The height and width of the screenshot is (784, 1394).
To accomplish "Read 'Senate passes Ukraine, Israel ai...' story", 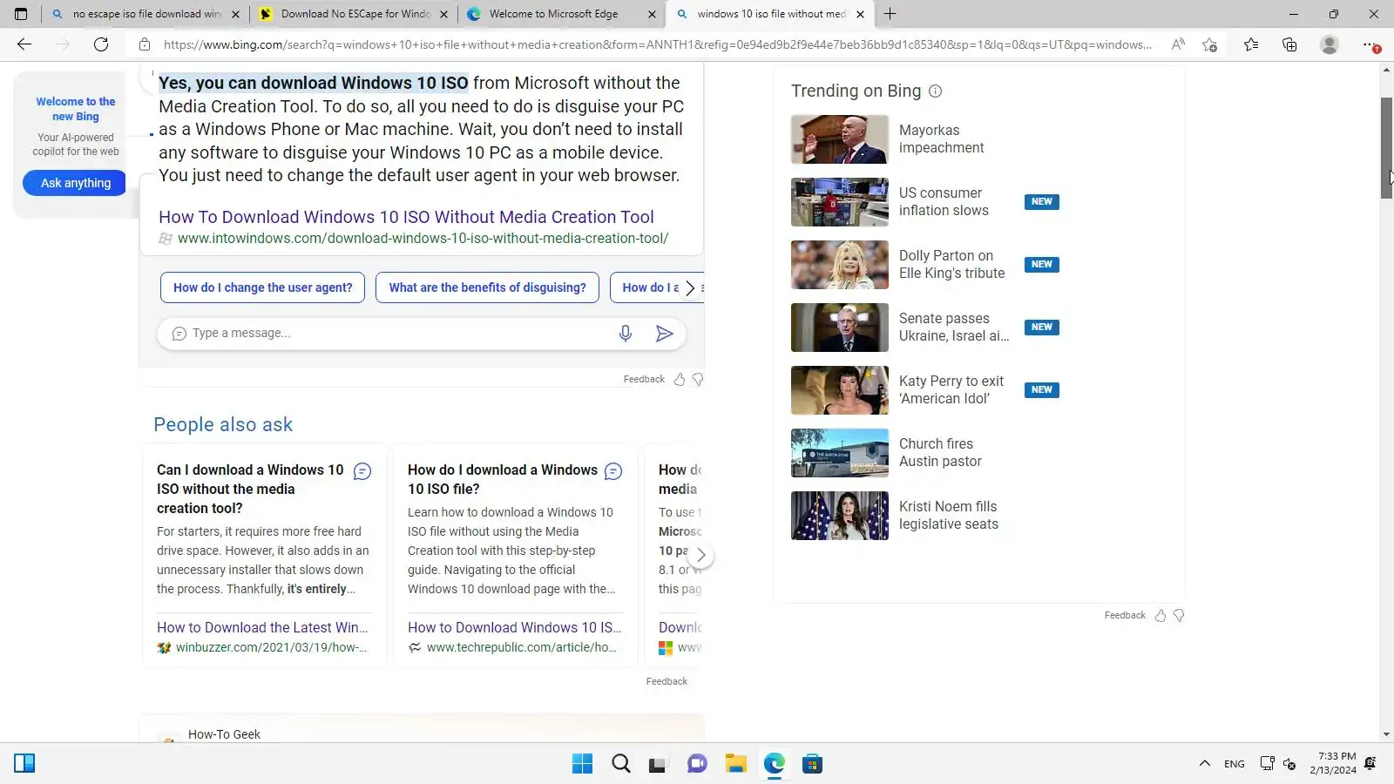I will (x=954, y=328).
